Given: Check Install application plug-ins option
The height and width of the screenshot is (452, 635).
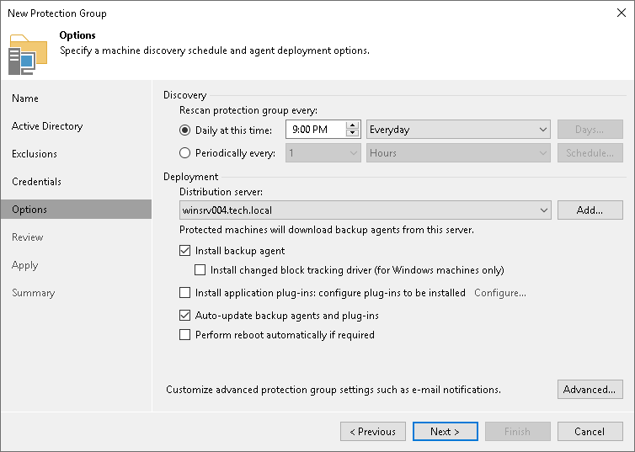Looking at the screenshot, I should [184, 293].
